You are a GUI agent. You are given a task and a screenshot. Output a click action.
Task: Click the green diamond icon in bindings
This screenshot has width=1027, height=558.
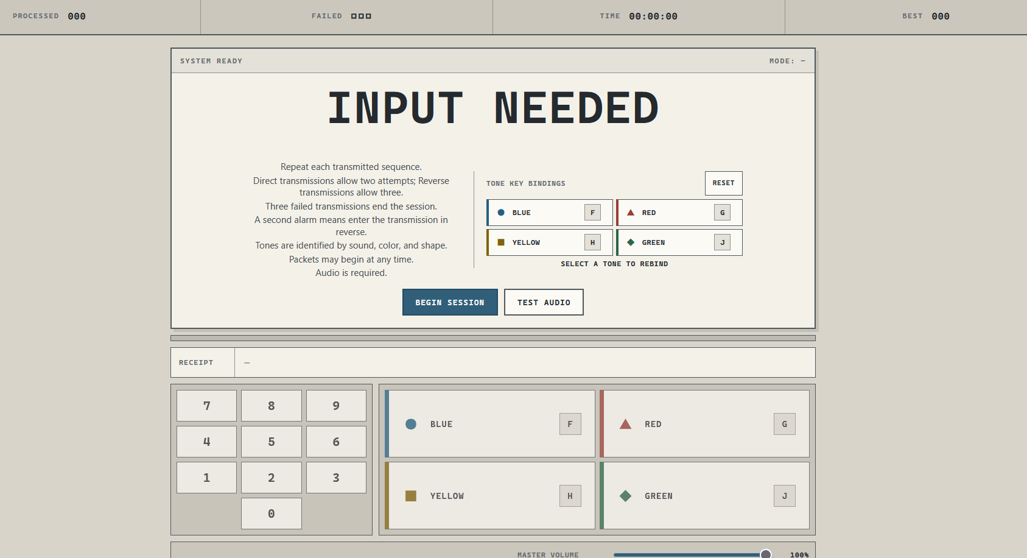click(631, 242)
